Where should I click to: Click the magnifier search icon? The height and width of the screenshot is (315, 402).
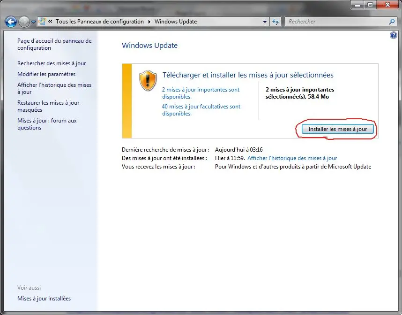(x=392, y=22)
